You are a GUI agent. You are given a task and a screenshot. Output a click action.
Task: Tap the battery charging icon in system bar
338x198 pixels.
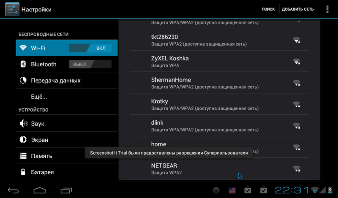(330, 190)
